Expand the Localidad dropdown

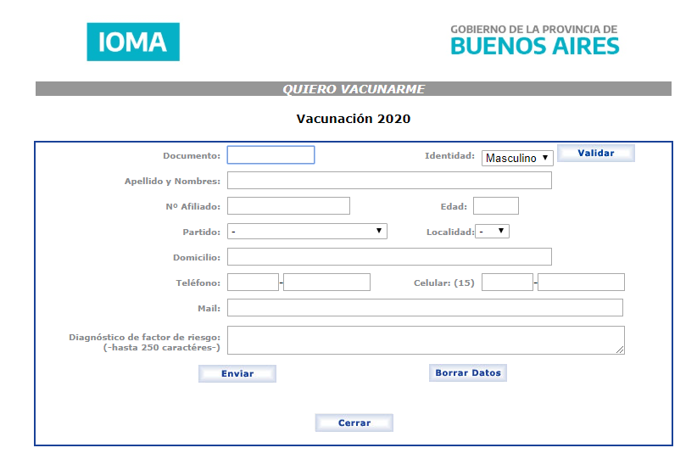(x=492, y=232)
